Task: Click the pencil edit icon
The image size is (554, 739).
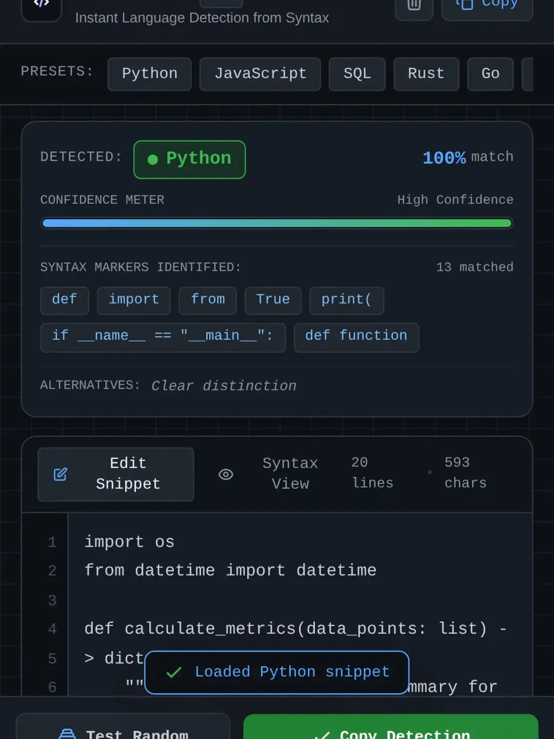Action: click(x=61, y=474)
